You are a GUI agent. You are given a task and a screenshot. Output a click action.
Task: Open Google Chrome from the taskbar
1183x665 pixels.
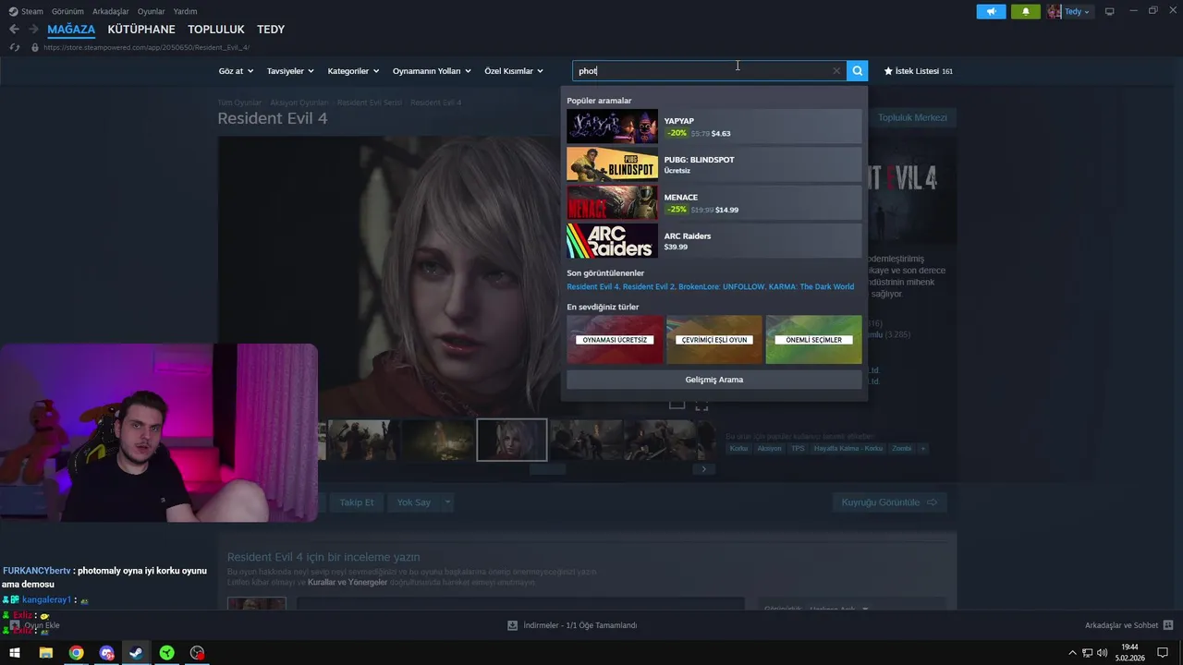point(76,653)
